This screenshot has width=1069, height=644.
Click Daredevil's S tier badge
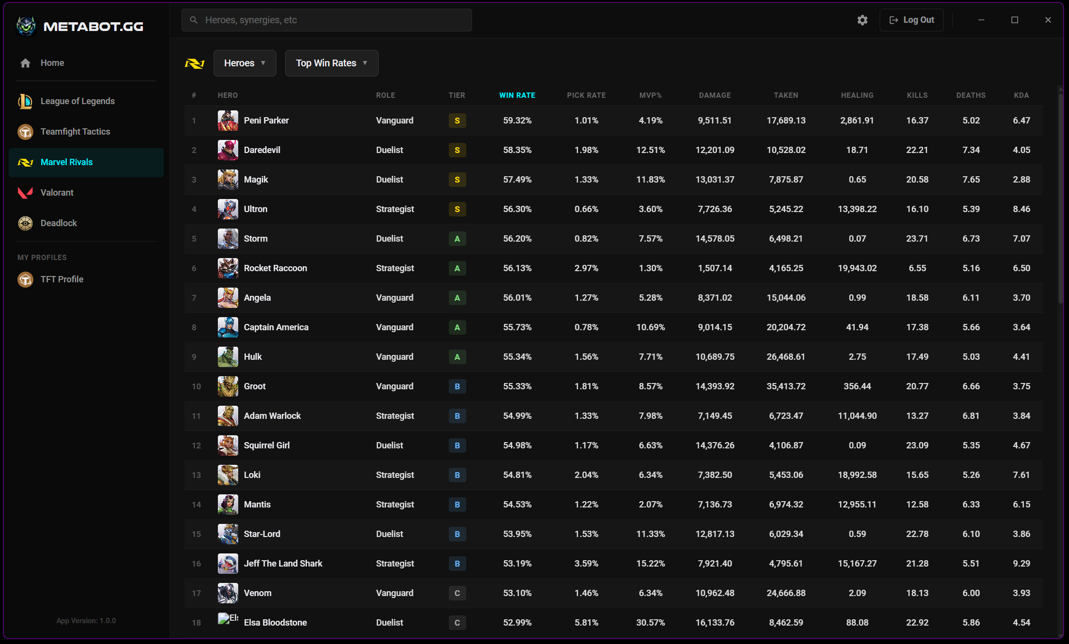click(x=457, y=150)
